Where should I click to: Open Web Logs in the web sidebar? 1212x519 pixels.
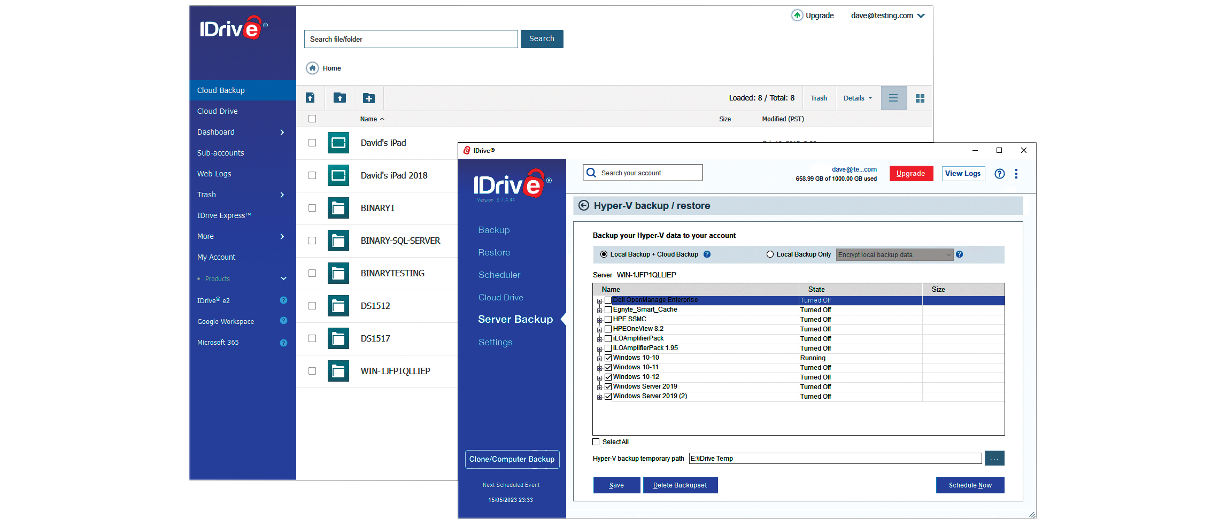point(214,174)
